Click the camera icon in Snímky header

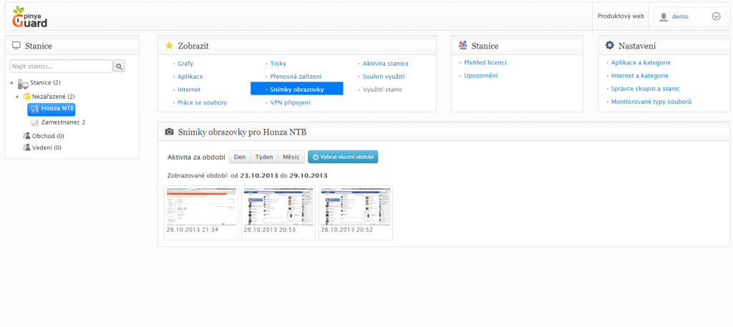tap(169, 132)
